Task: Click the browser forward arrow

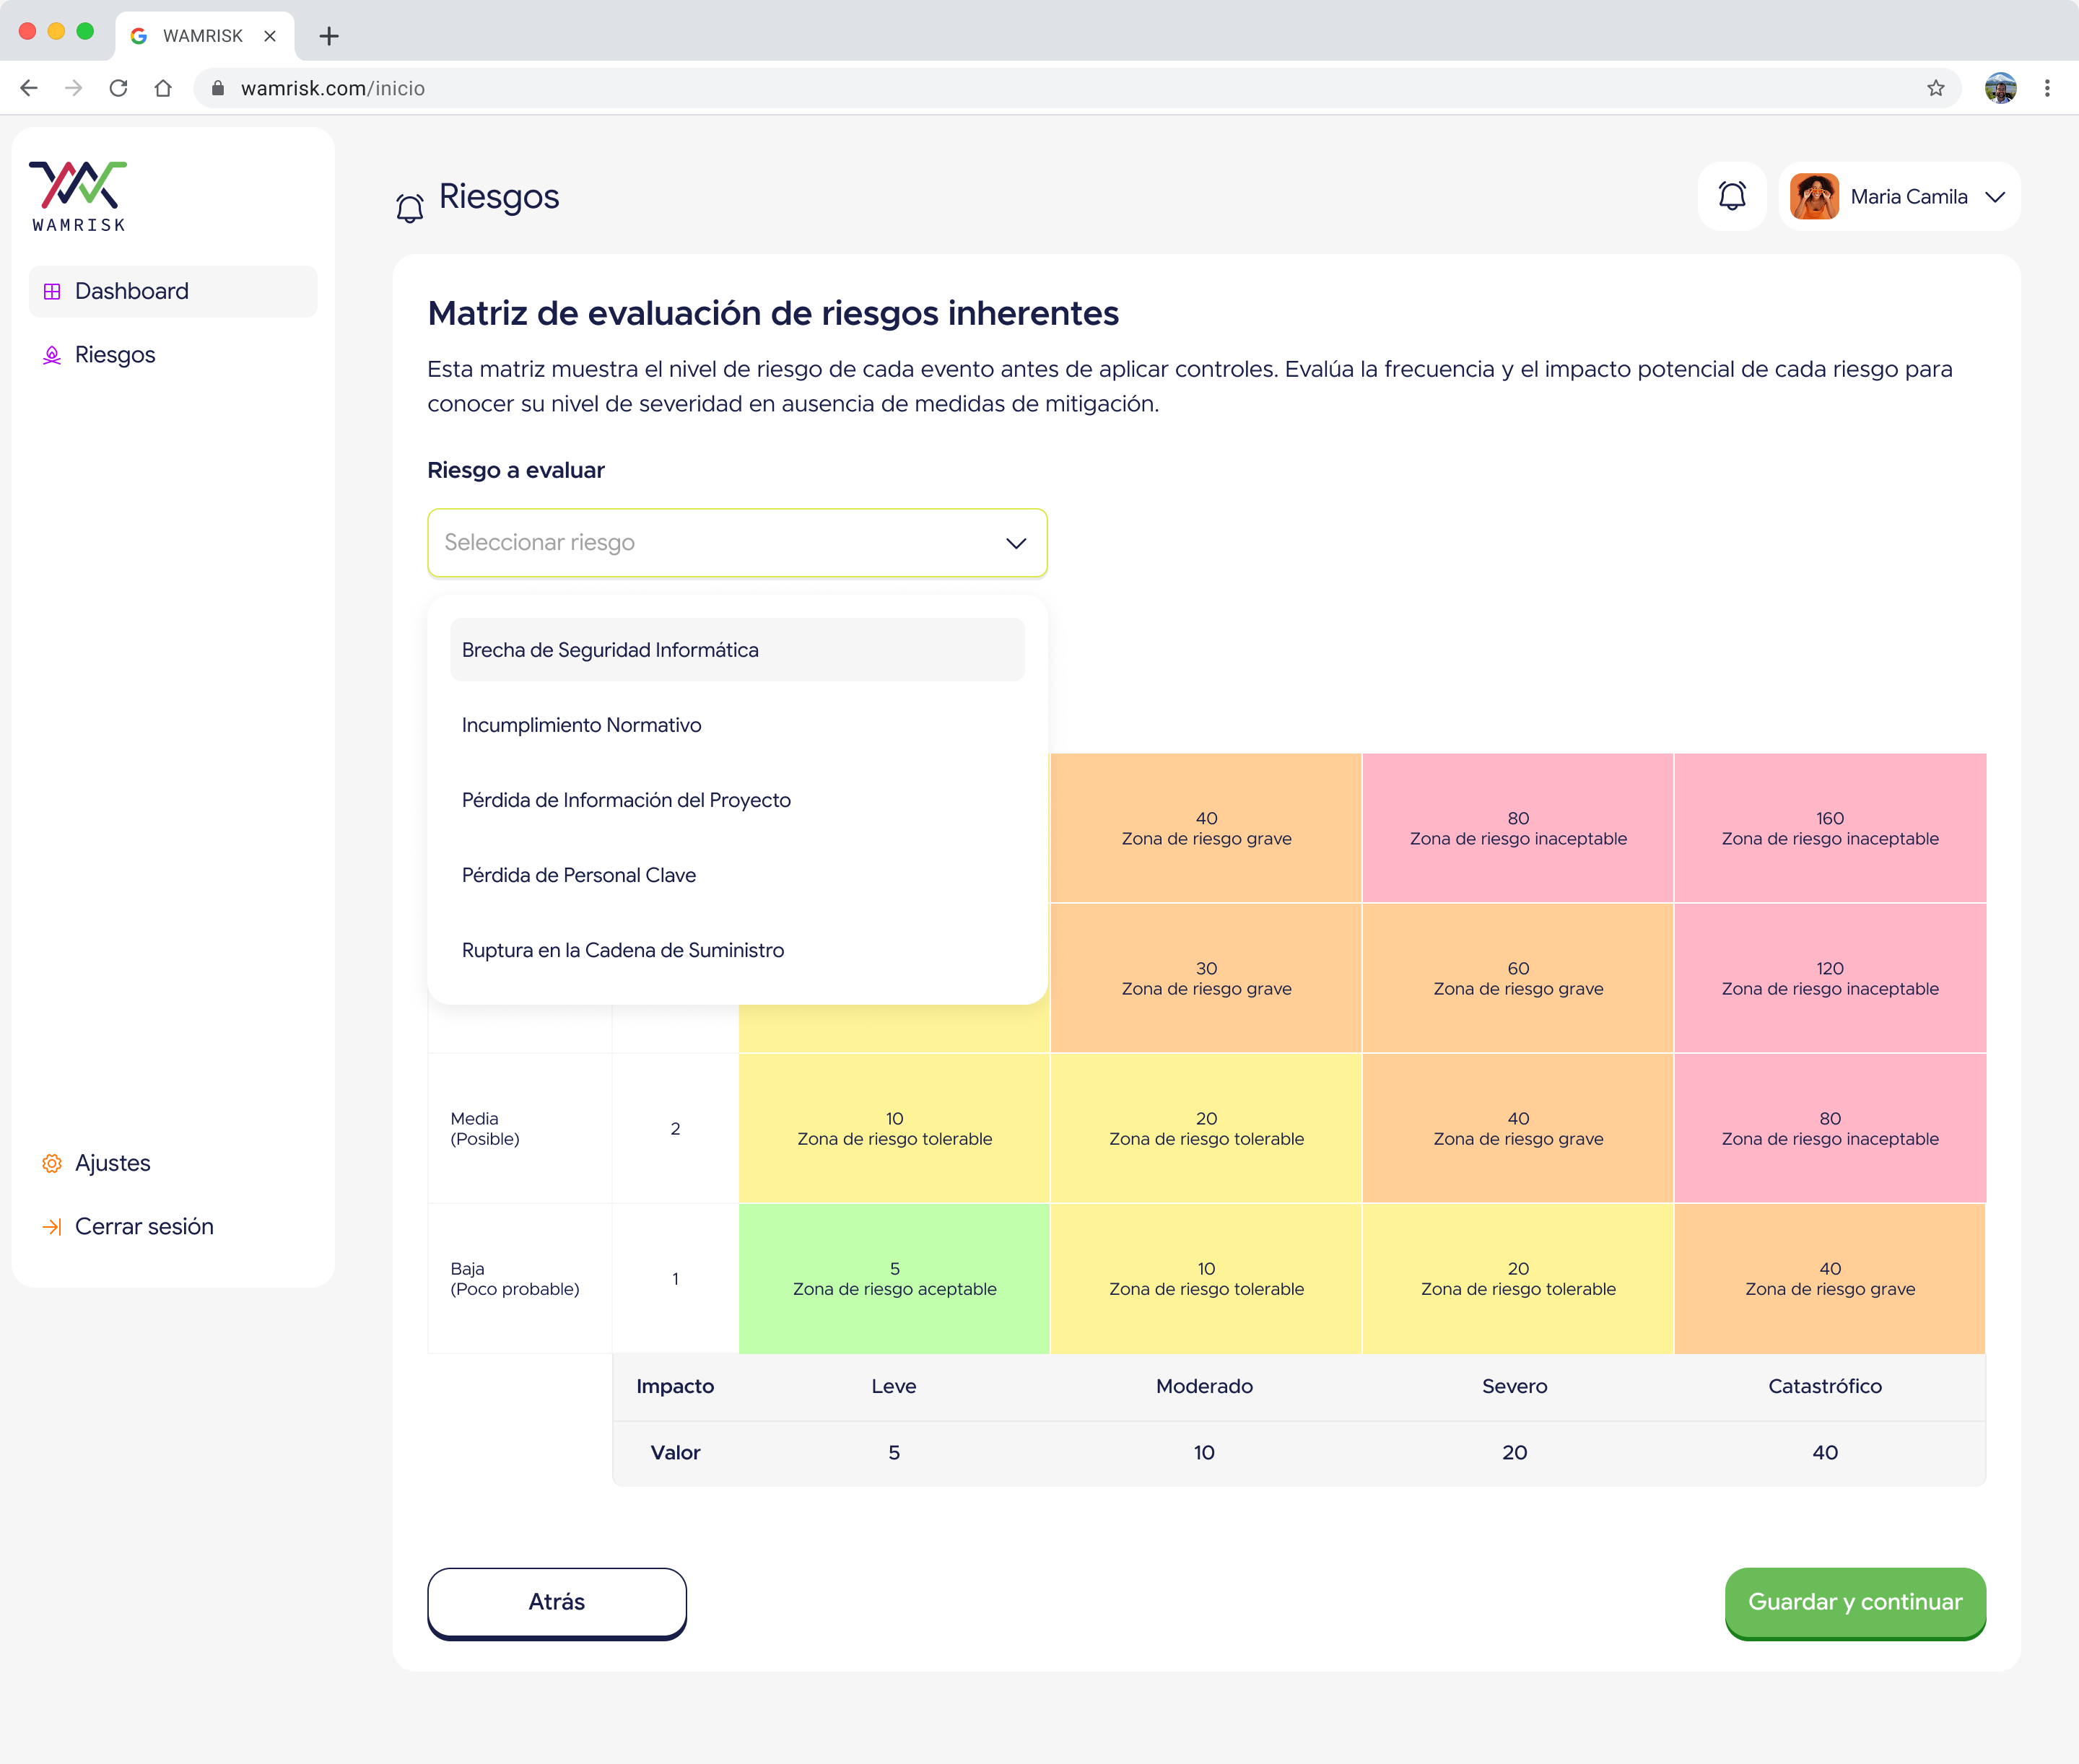Action: click(x=73, y=88)
